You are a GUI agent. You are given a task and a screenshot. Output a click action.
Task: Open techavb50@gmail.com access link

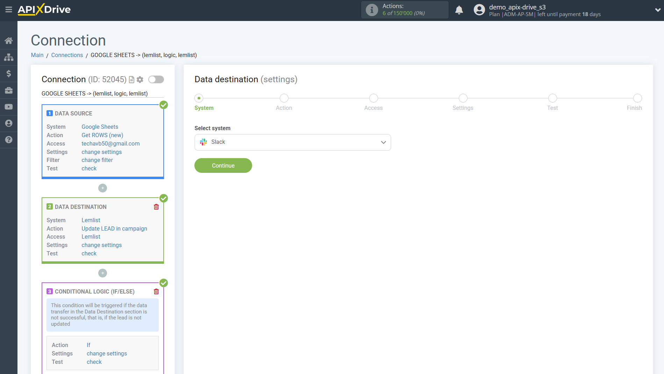click(110, 143)
